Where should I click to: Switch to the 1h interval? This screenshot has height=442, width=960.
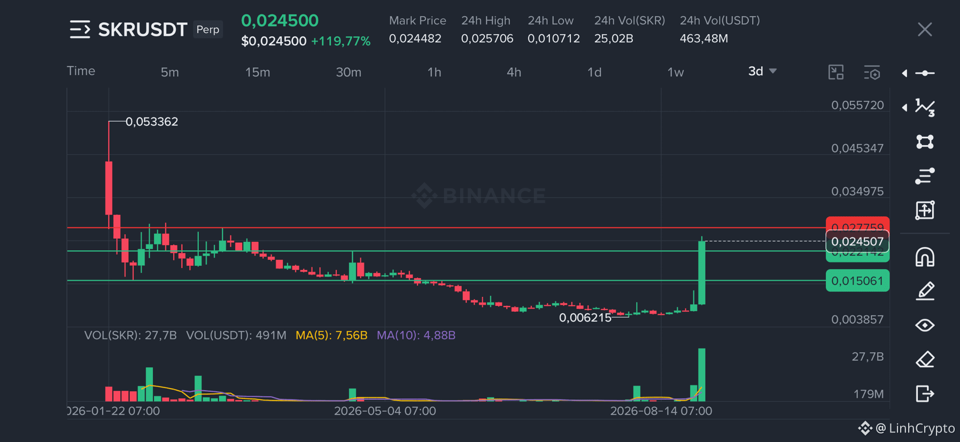pos(435,72)
